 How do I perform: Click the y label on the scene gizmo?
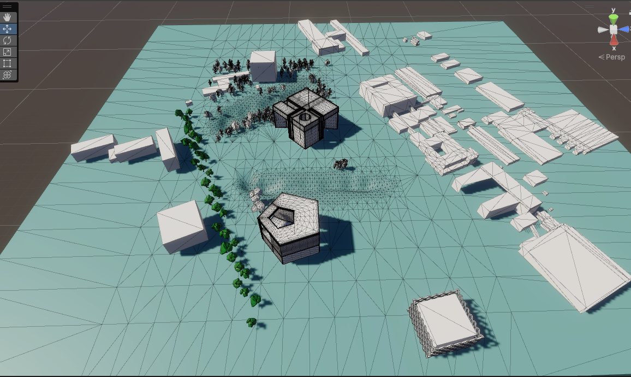[x=613, y=9]
